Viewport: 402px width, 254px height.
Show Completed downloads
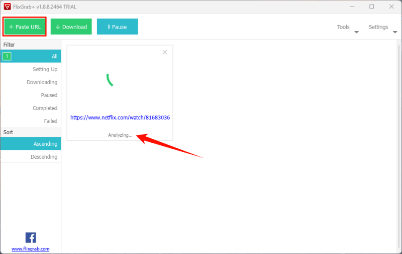pos(45,108)
